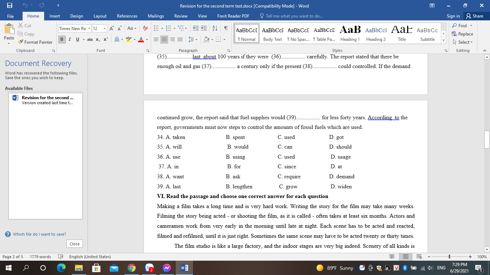Open Text Effects and Typography
This screenshot has height=275, width=490.
pyautogui.click(x=117, y=39)
